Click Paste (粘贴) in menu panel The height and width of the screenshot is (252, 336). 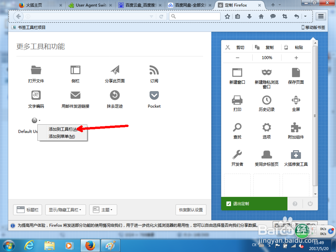(x=296, y=47)
